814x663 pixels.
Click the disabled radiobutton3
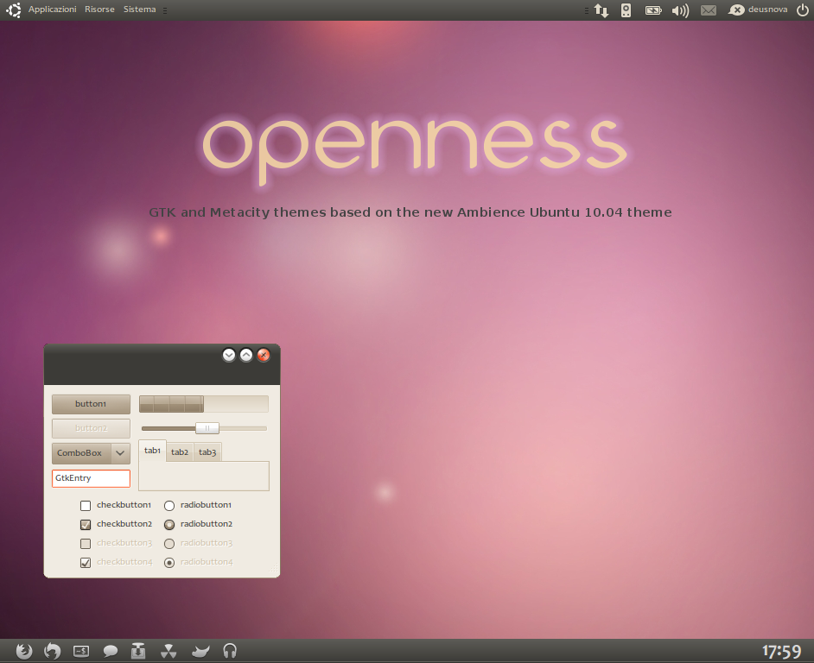(x=169, y=544)
